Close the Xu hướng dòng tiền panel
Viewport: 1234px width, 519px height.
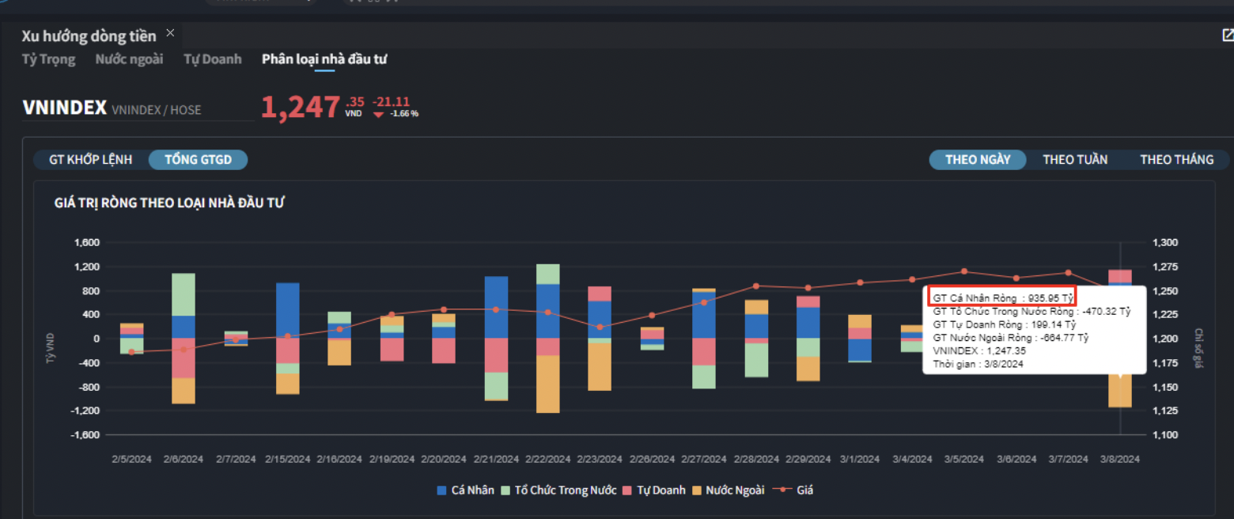coord(170,34)
